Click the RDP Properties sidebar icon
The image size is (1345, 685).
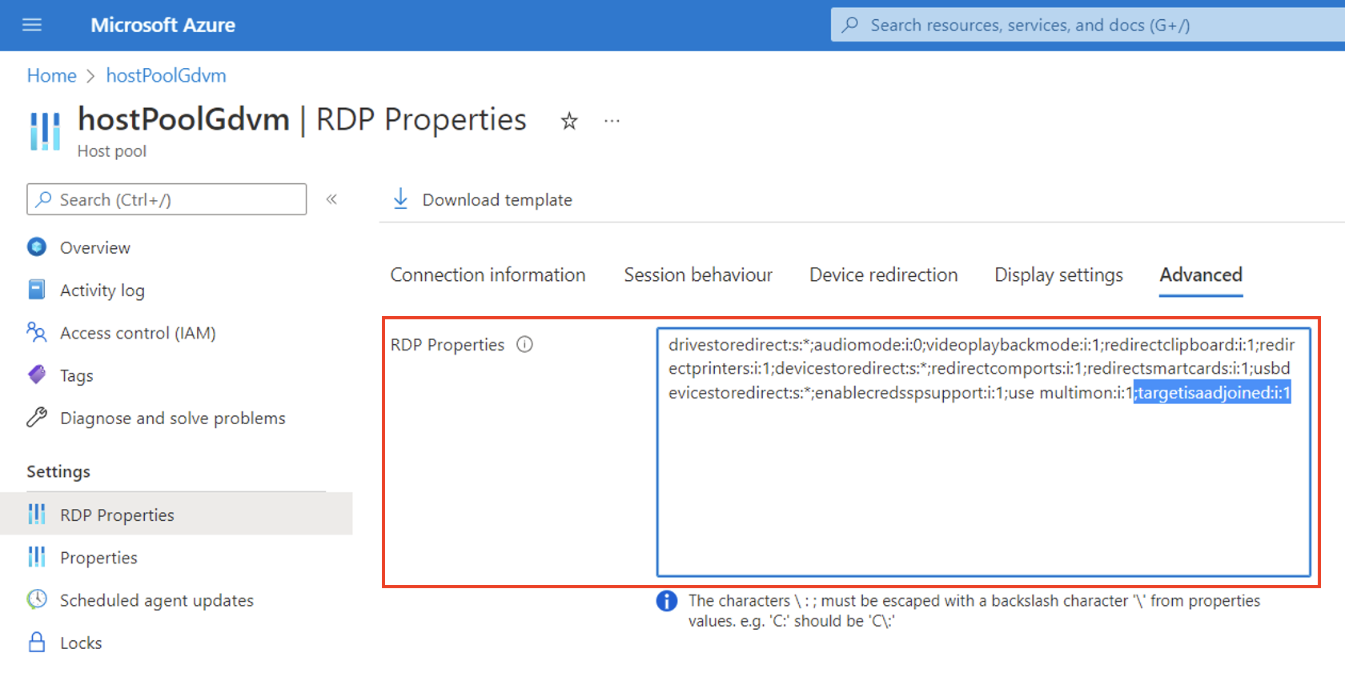37,514
